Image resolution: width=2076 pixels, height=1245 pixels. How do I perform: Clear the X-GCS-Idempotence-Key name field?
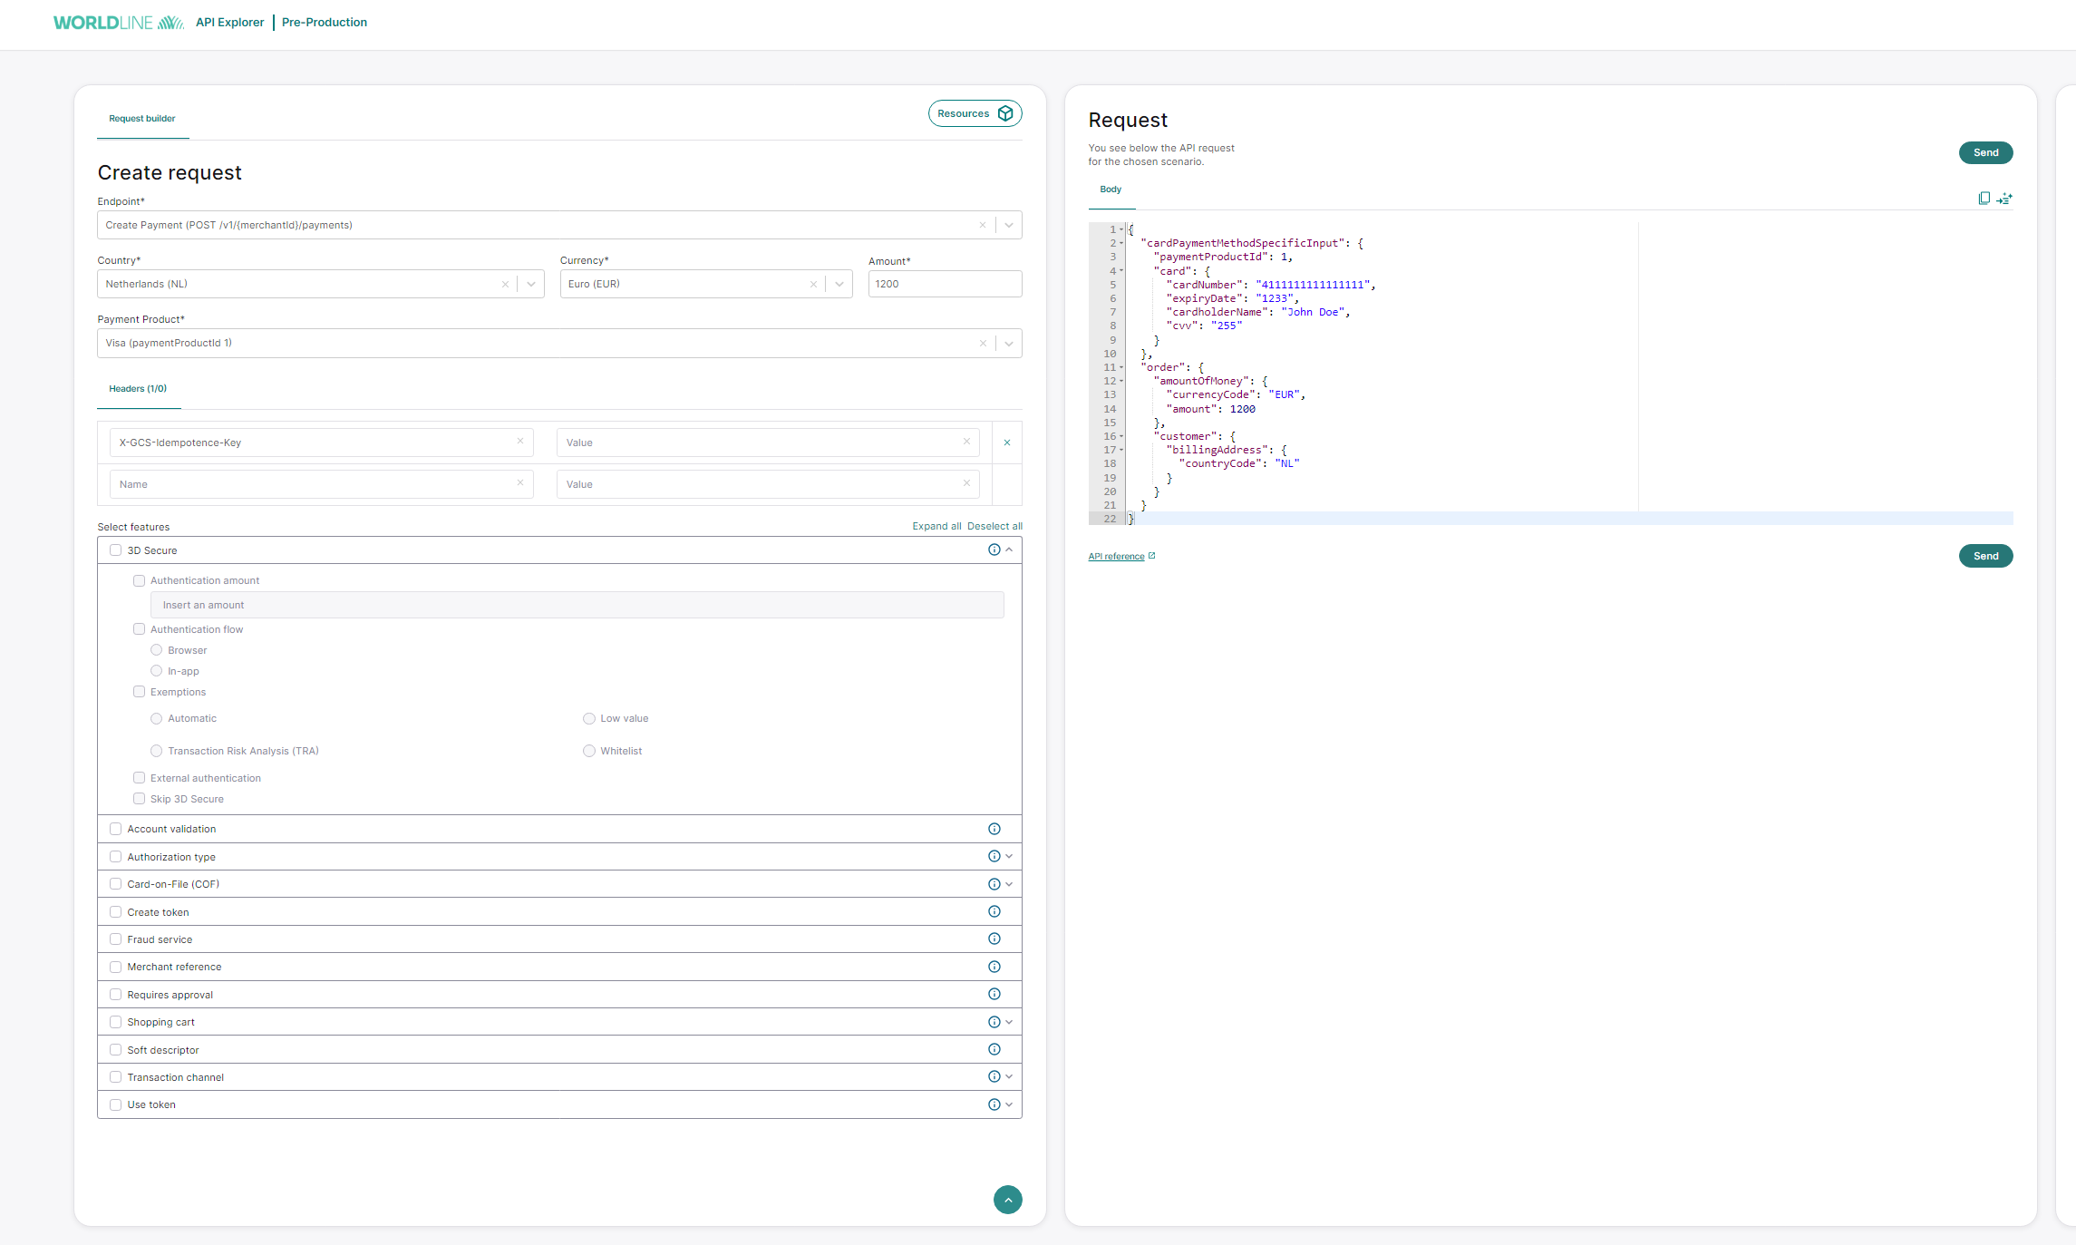520,442
